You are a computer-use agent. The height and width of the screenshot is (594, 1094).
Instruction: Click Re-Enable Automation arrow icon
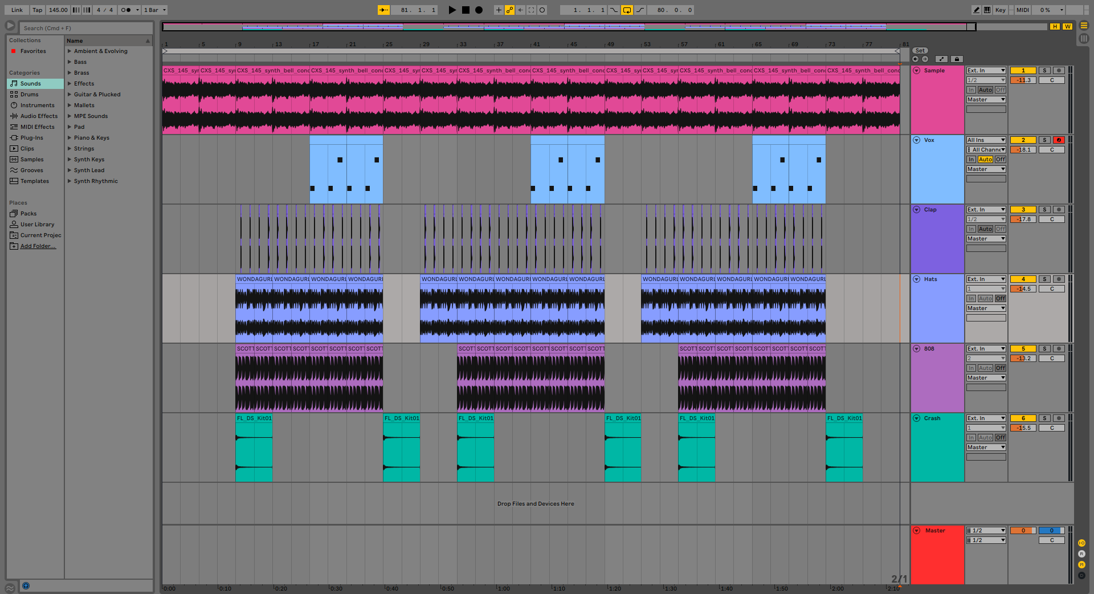click(x=520, y=10)
